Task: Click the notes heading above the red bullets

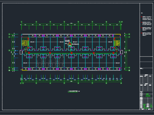Action: click(x=142, y=13)
